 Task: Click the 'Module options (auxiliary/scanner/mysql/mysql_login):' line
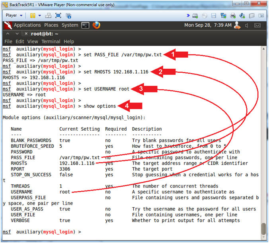(x=74, y=118)
